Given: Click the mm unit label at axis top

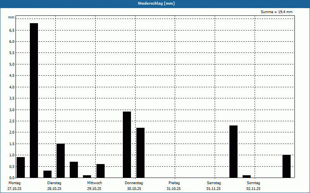Looking at the screenshot, I should pos(11,17).
